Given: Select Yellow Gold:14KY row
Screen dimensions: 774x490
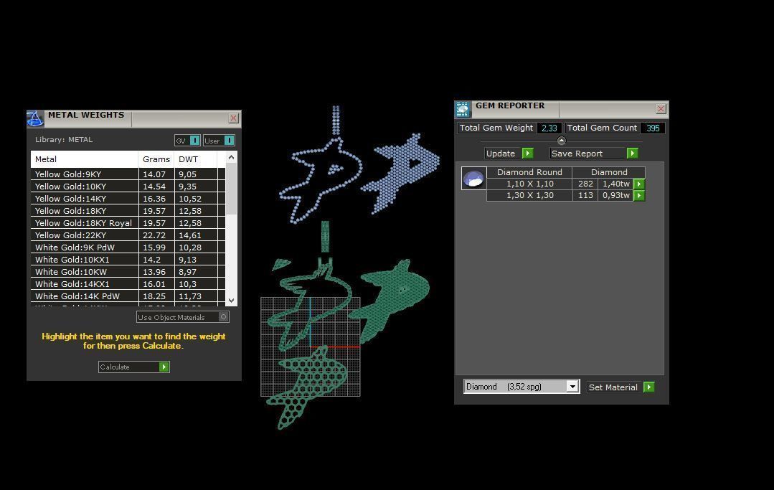Looking at the screenshot, I should click(x=128, y=199).
